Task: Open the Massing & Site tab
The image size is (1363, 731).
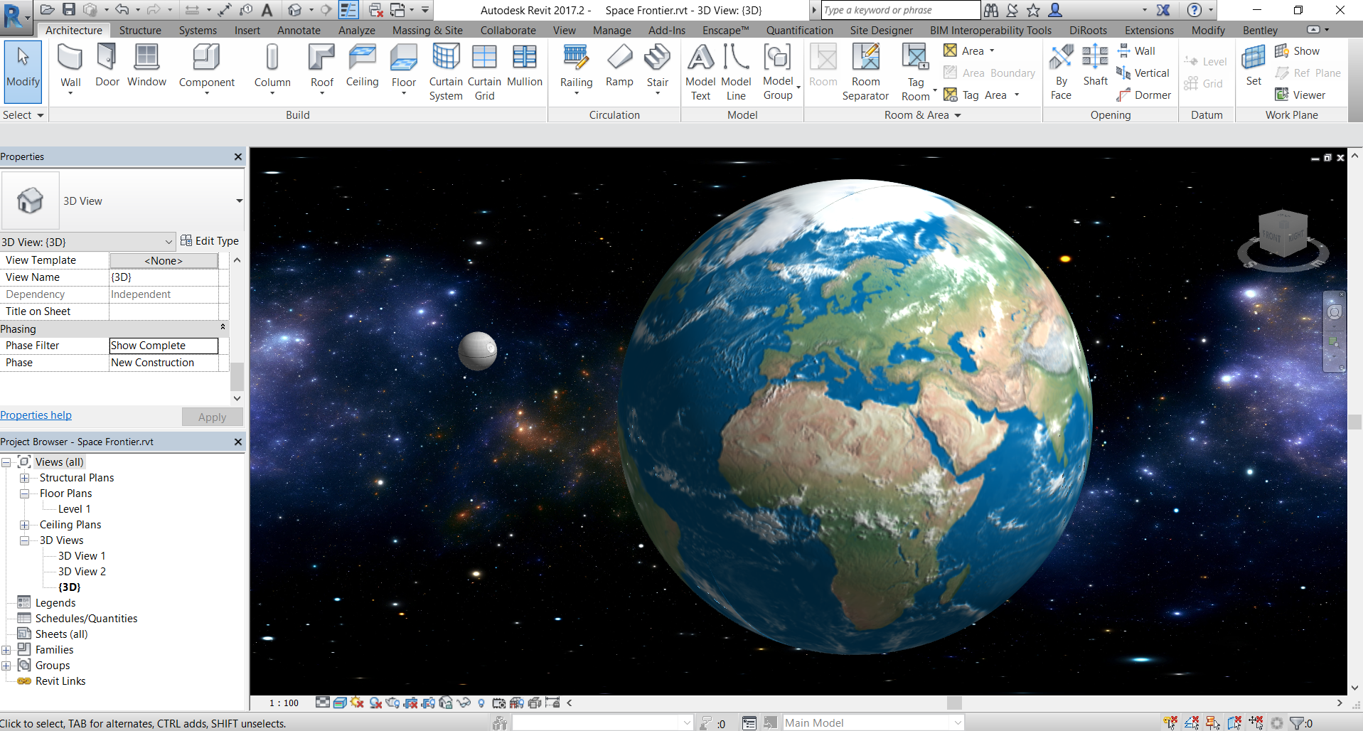Action: click(x=427, y=30)
